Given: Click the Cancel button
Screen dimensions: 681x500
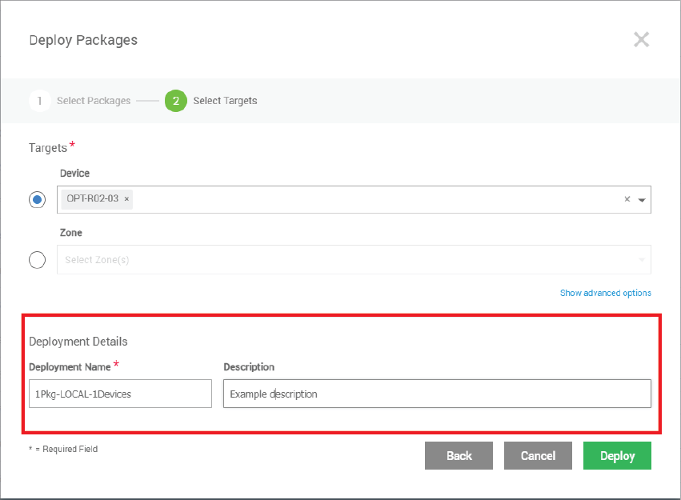Looking at the screenshot, I should coord(538,456).
